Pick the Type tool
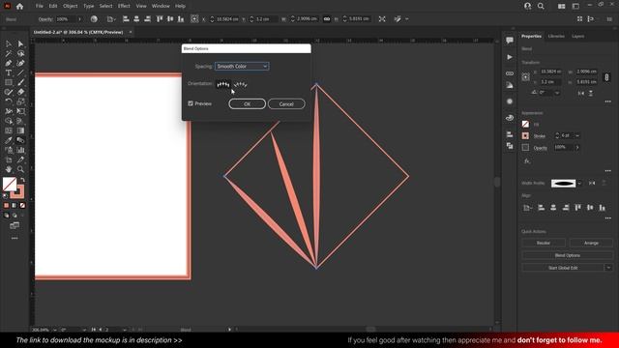 click(9, 73)
